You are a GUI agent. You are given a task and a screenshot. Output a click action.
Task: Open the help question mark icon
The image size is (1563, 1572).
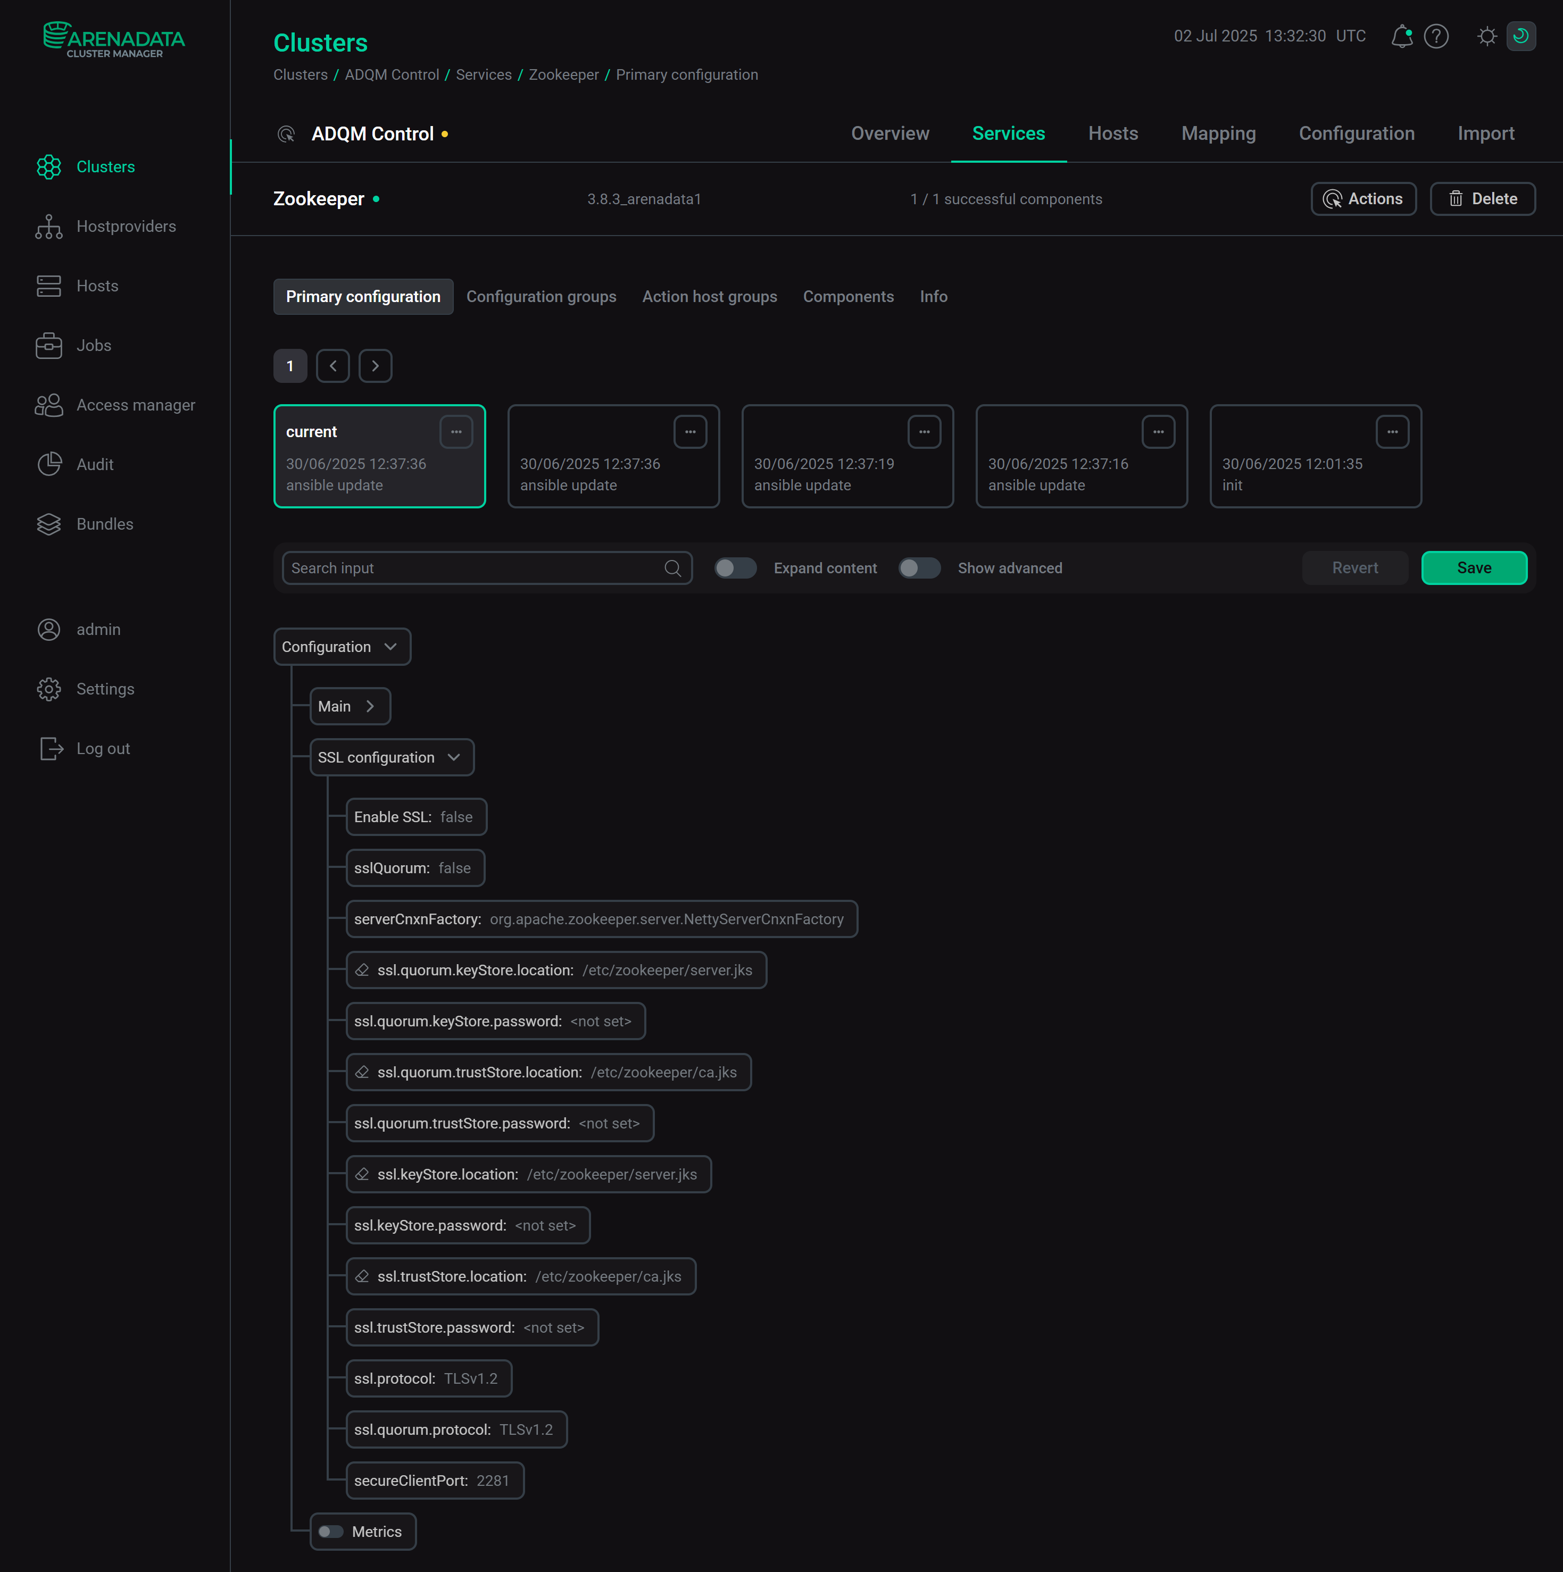1437,36
